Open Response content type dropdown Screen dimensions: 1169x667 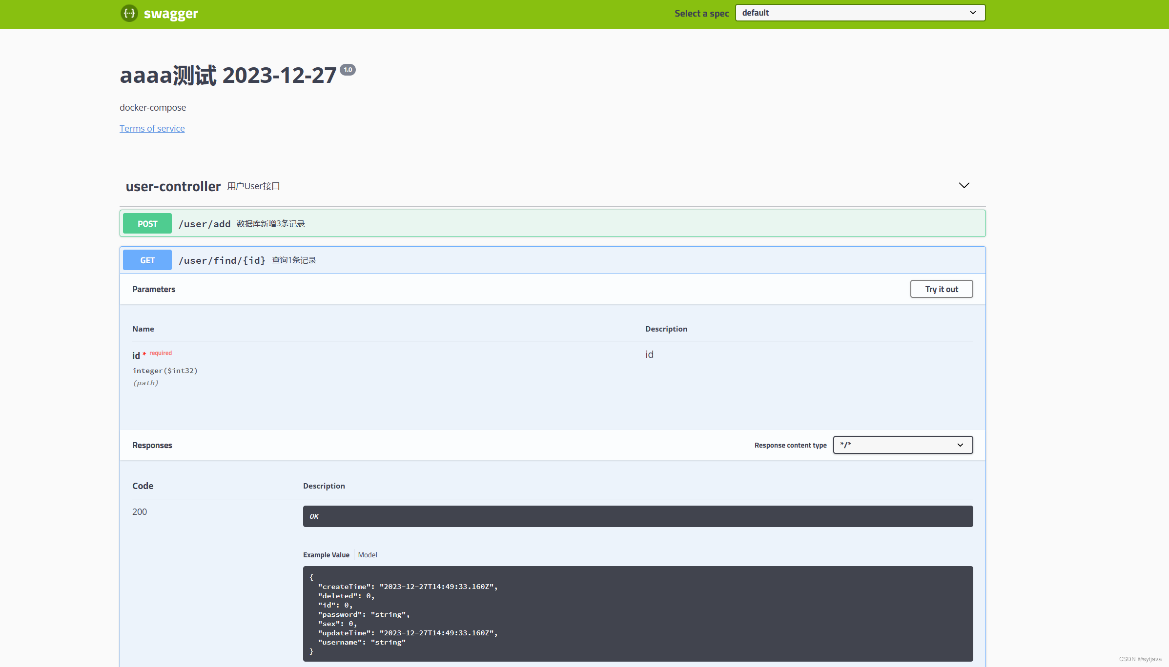902,445
